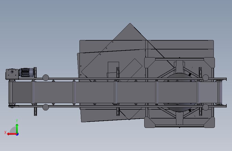This screenshot has width=232, height=151.
Task: Select the end roller at the far right
Action: coord(220,92)
